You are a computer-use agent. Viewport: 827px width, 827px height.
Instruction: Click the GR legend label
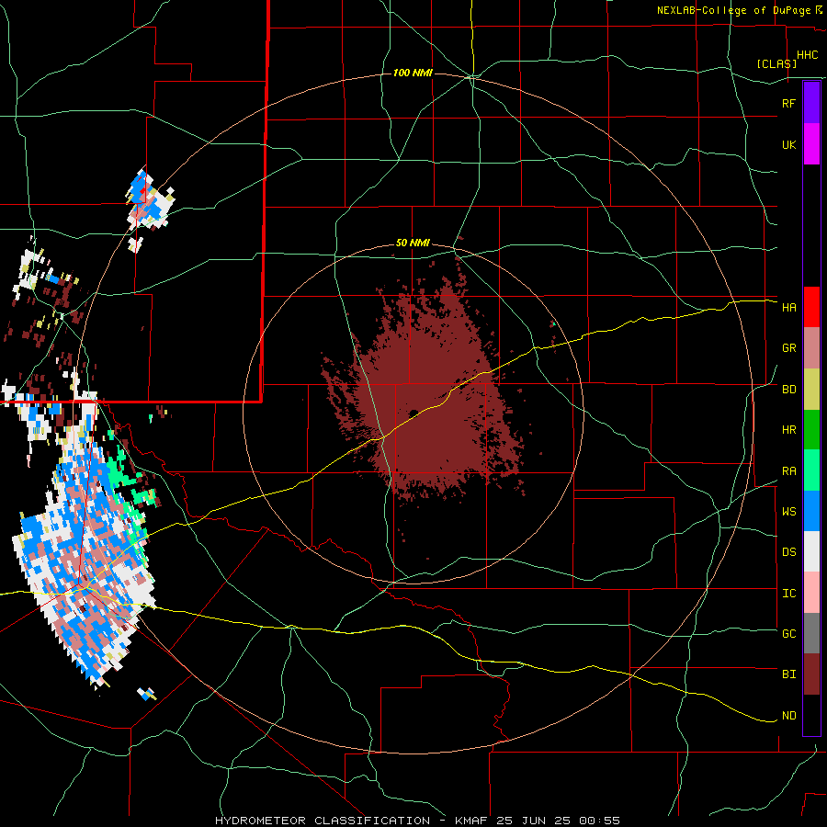[788, 348]
